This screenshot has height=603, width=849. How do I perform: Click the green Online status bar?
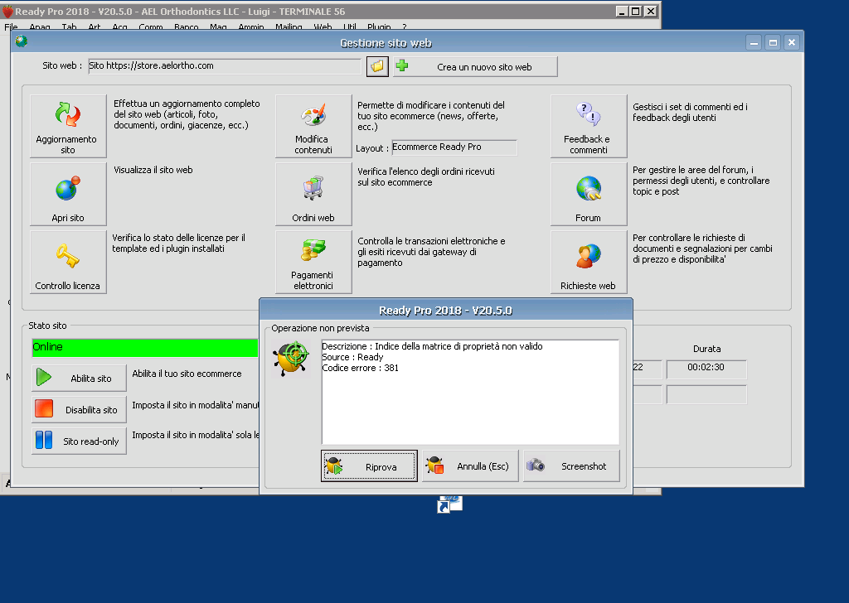(x=145, y=348)
